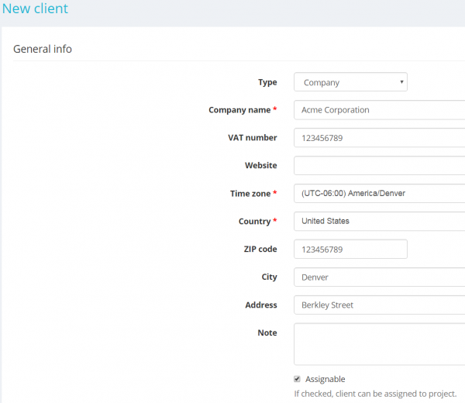Open the Time zone selector showing America/Denver
The image size is (465, 403).
[378, 194]
